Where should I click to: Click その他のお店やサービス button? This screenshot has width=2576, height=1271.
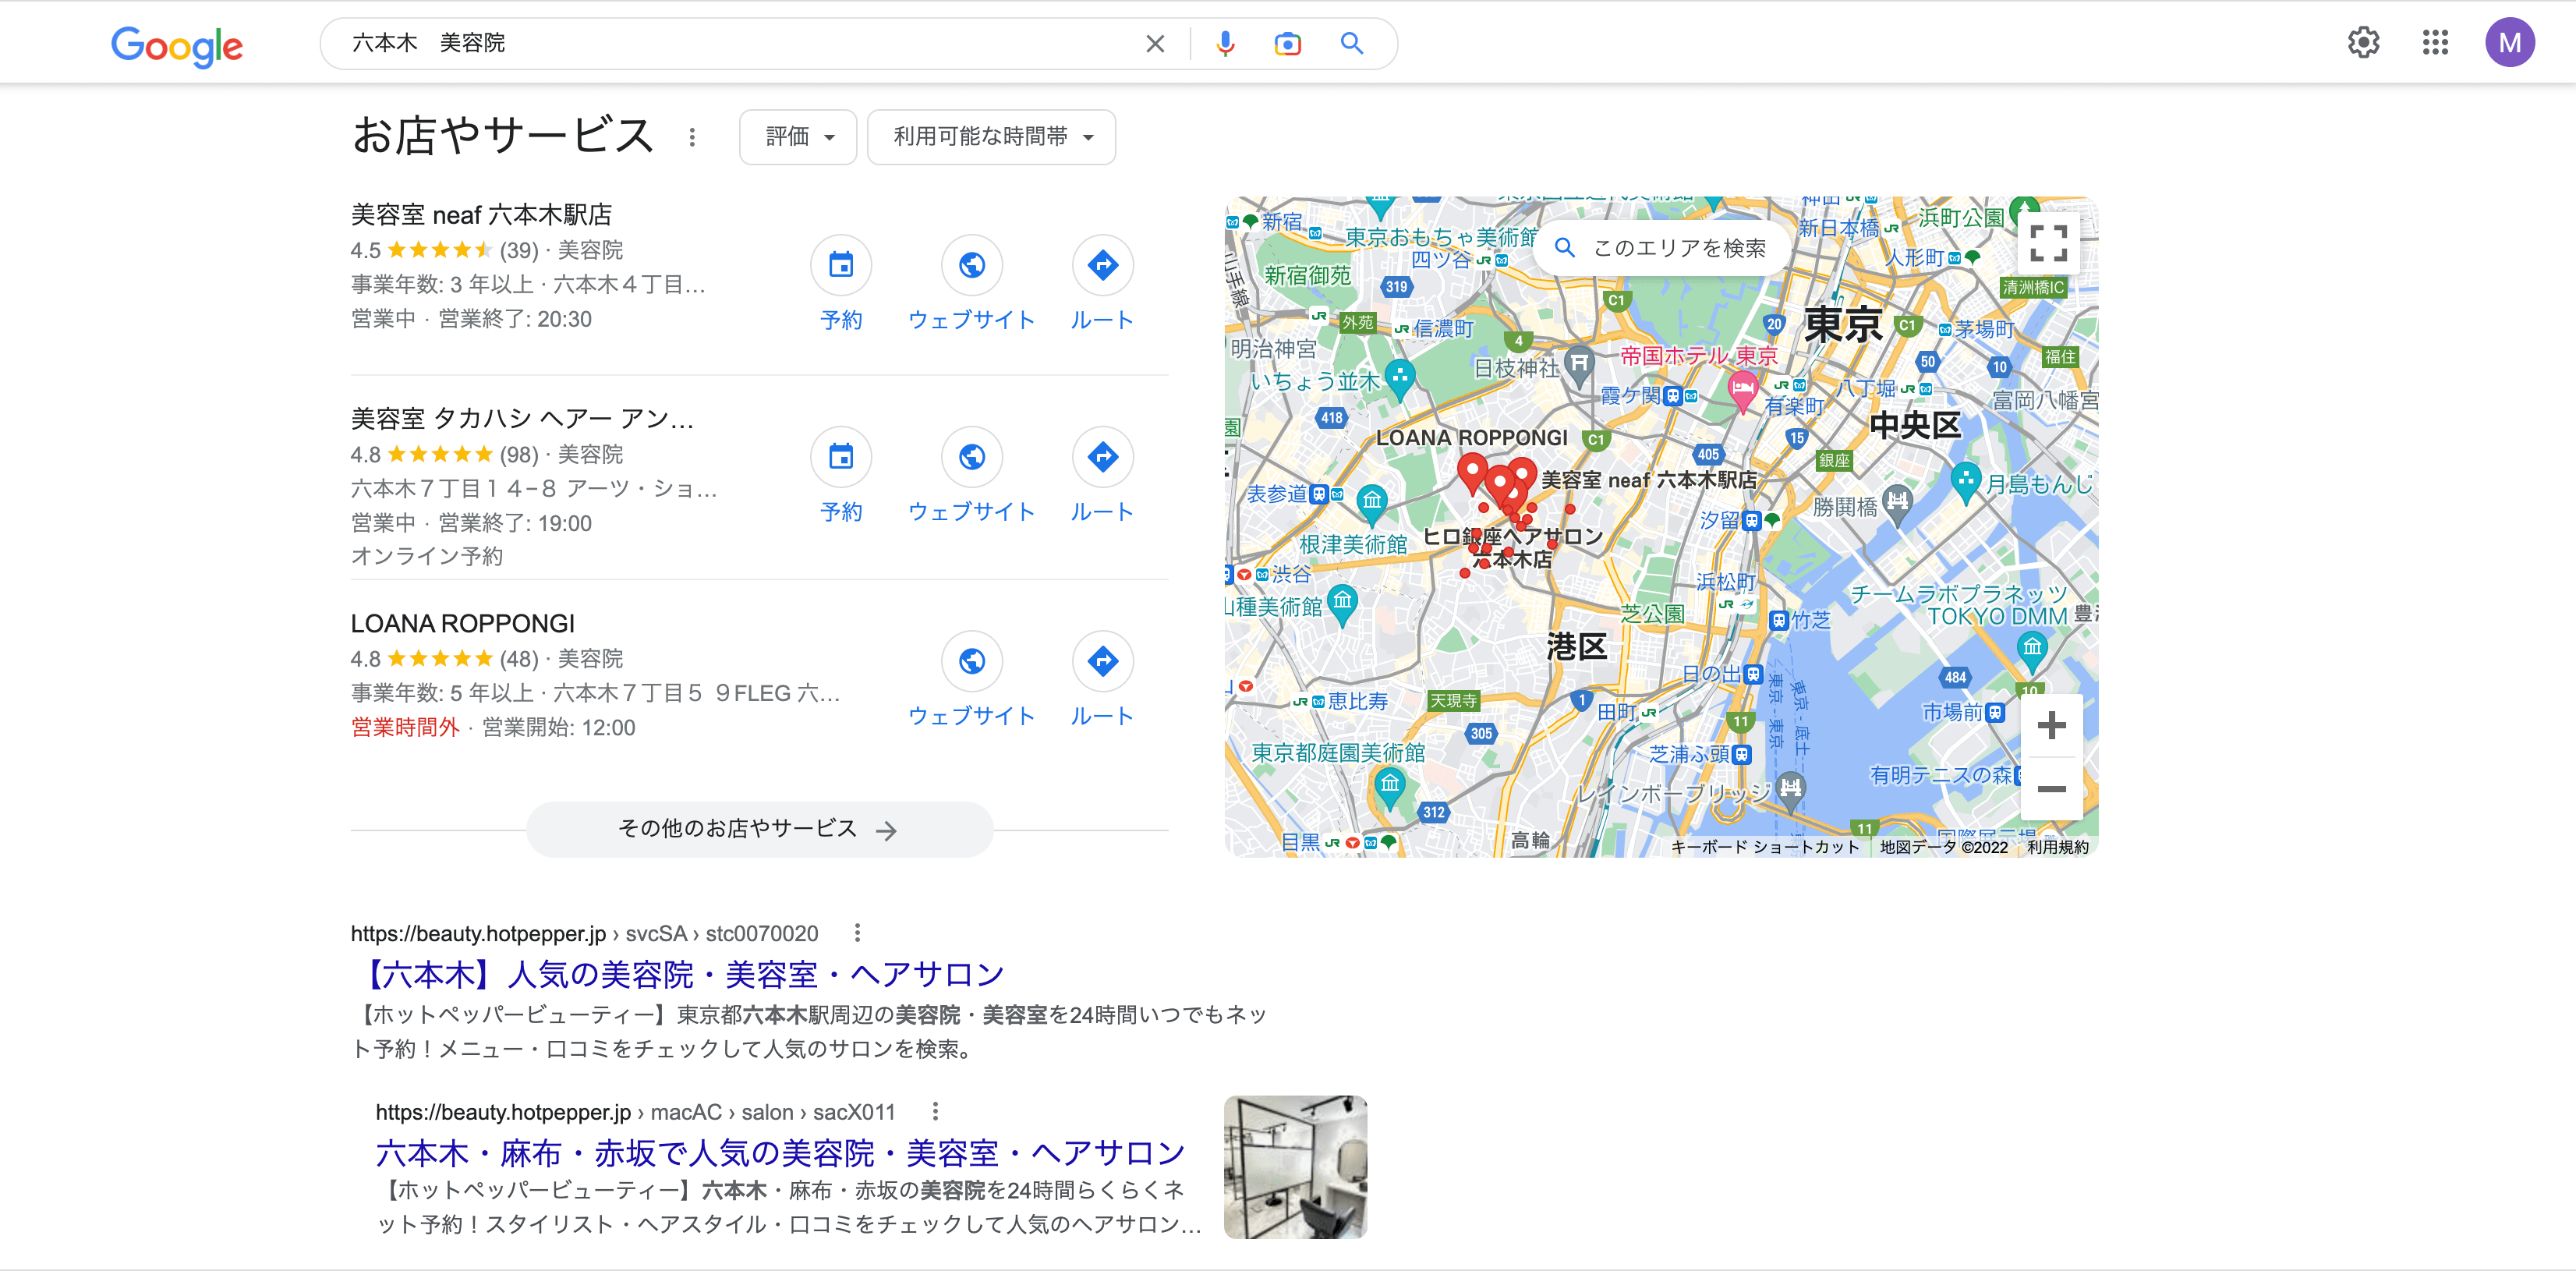(759, 829)
